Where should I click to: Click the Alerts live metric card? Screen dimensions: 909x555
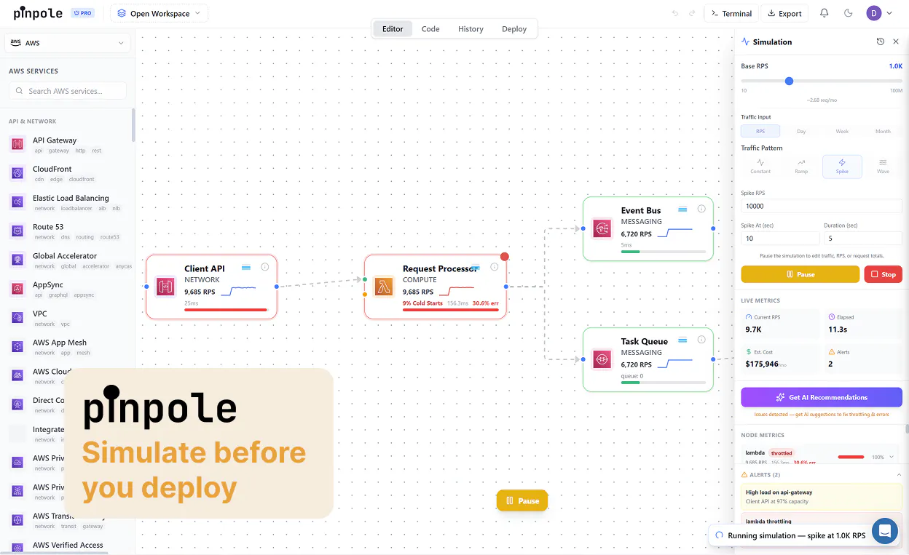pos(862,358)
